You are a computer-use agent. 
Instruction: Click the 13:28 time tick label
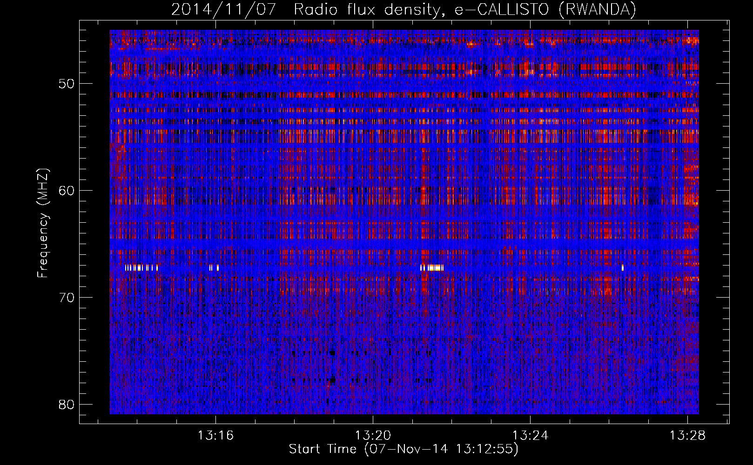687,436
